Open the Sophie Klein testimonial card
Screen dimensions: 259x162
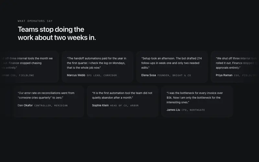coord(123,101)
